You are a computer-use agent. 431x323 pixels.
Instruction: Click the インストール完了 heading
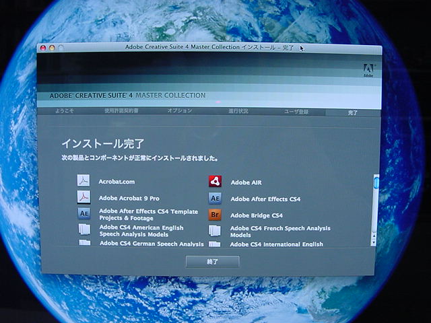tap(103, 143)
